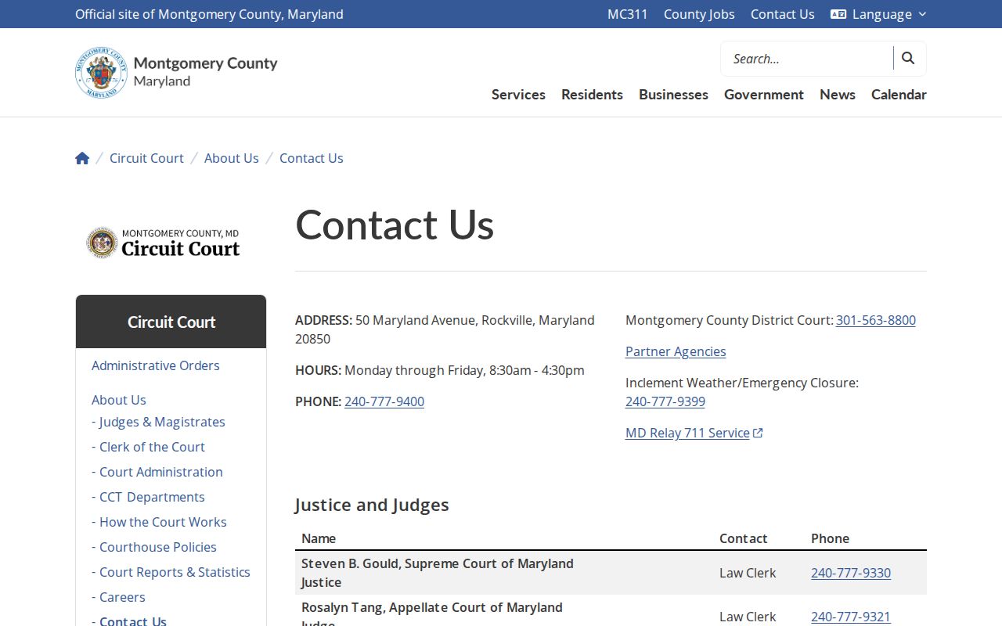Viewport: 1002px width, 626px height.
Task: Click the home icon in the breadcrumb
Action: pyautogui.click(x=82, y=158)
